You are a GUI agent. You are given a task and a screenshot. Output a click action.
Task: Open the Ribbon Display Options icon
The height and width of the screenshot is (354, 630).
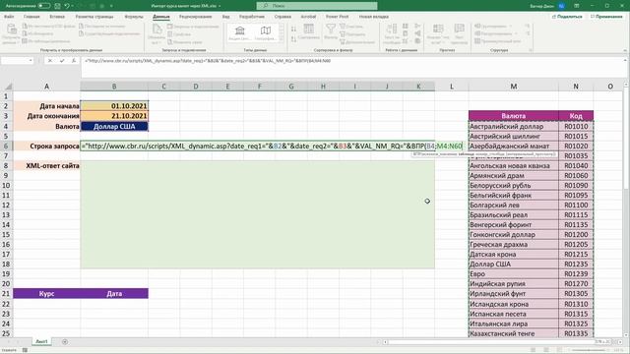pos(577,6)
